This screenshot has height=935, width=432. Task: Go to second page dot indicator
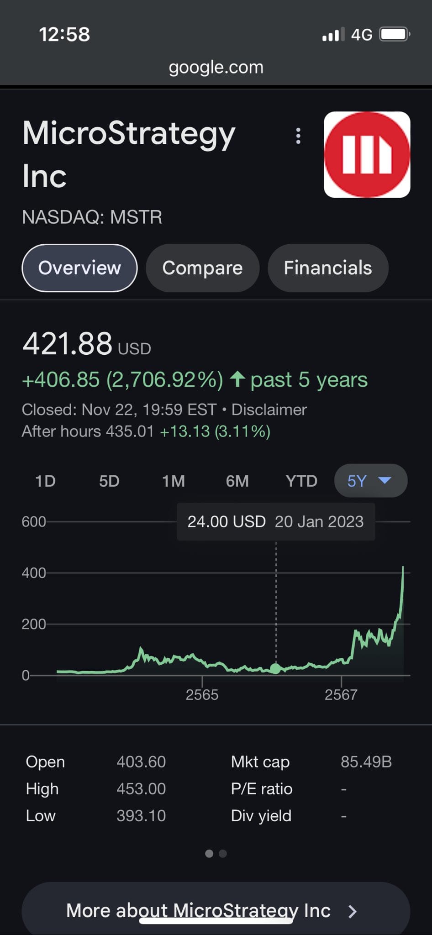click(223, 853)
